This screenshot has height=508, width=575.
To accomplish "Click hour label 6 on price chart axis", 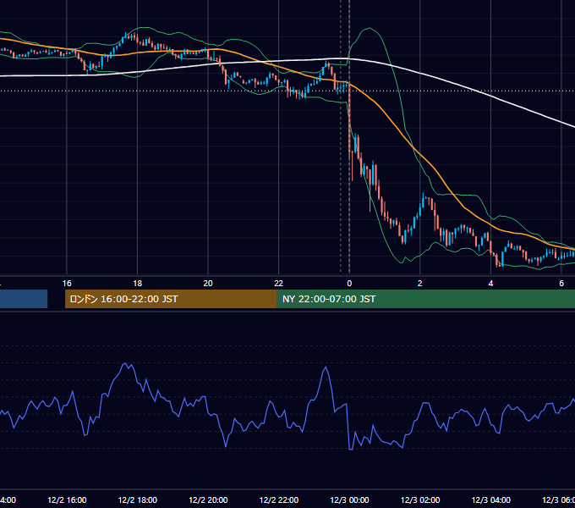I will pos(561,284).
